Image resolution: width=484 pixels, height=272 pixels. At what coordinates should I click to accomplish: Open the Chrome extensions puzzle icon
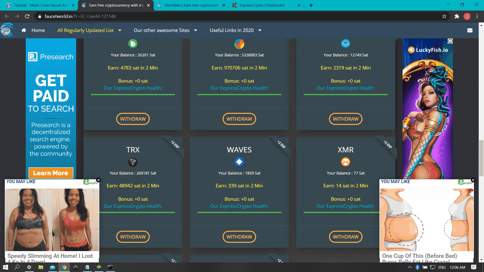pyautogui.click(x=457, y=16)
